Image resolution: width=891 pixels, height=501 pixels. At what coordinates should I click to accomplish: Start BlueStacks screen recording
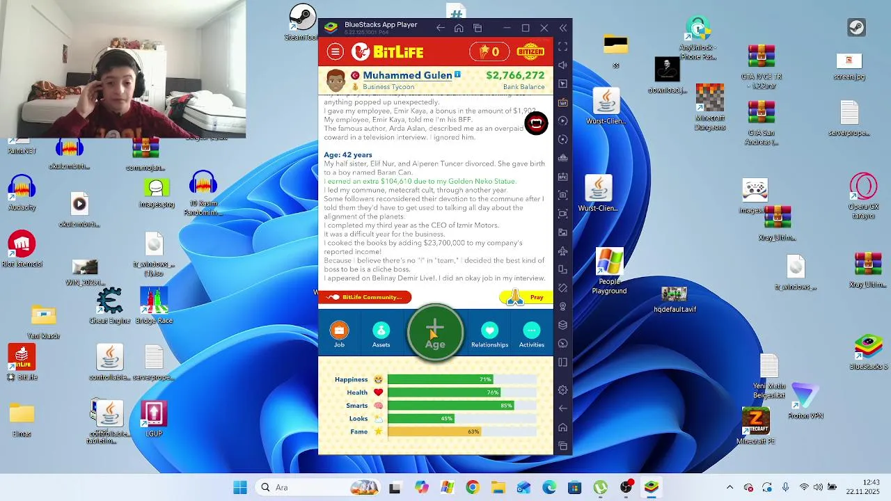point(563,214)
